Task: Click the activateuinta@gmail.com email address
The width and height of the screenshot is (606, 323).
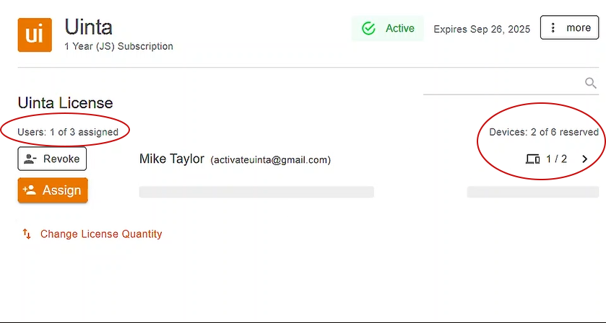Action: click(x=270, y=159)
